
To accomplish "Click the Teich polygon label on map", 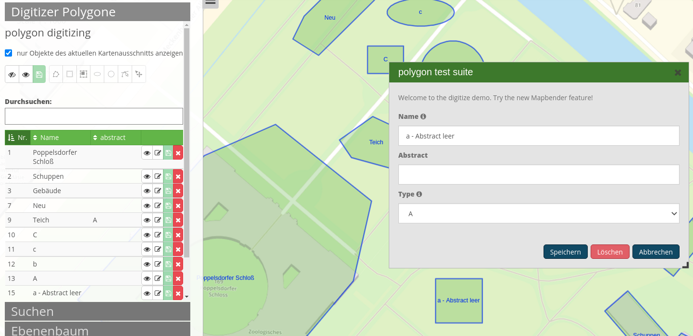I will click(376, 142).
